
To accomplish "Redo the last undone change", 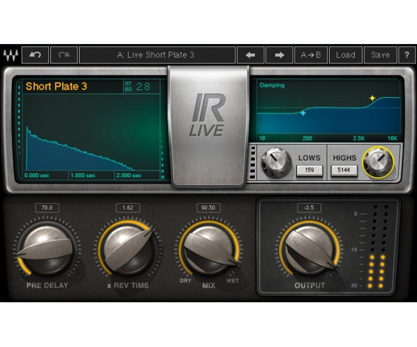I will (x=64, y=55).
